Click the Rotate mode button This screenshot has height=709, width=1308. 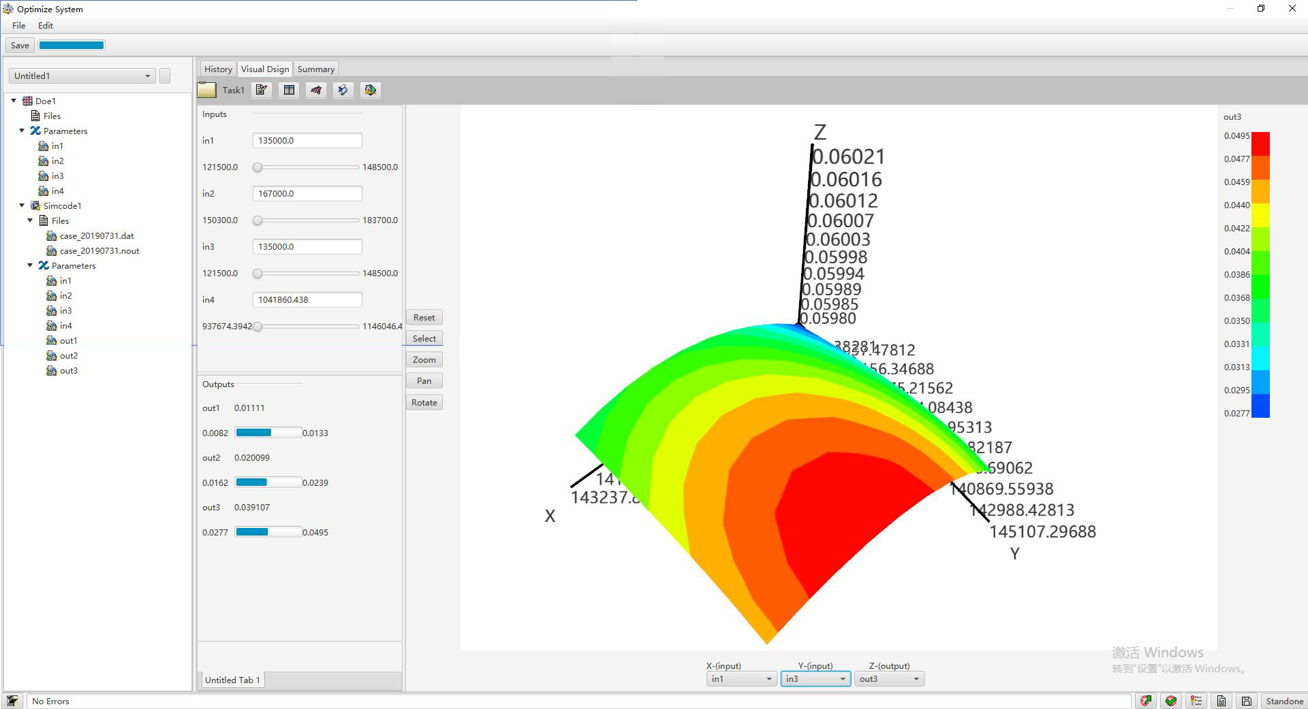(424, 402)
